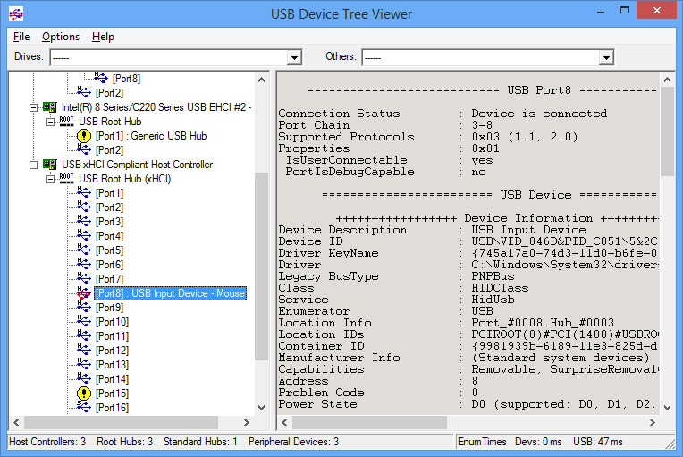
Task: Click the tree panel scroll up arrow
Action: 261,80
